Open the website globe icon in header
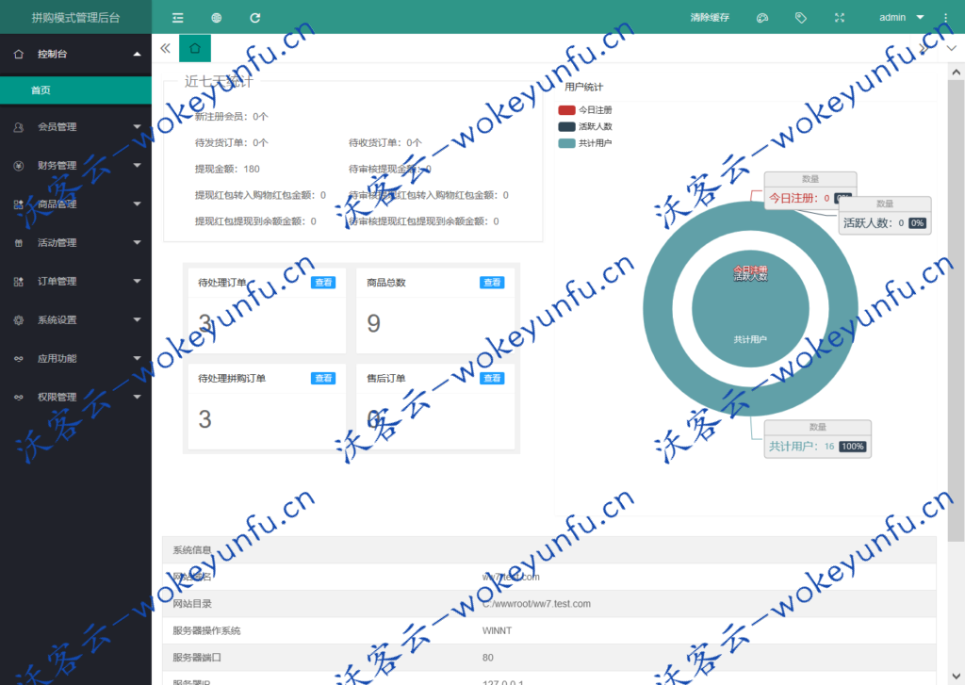 (217, 18)
